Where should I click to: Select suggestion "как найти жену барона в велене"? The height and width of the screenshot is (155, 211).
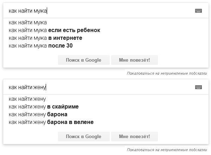pos(51,122)
